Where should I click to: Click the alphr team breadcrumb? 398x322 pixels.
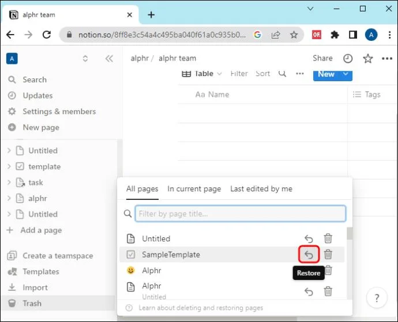177,58
